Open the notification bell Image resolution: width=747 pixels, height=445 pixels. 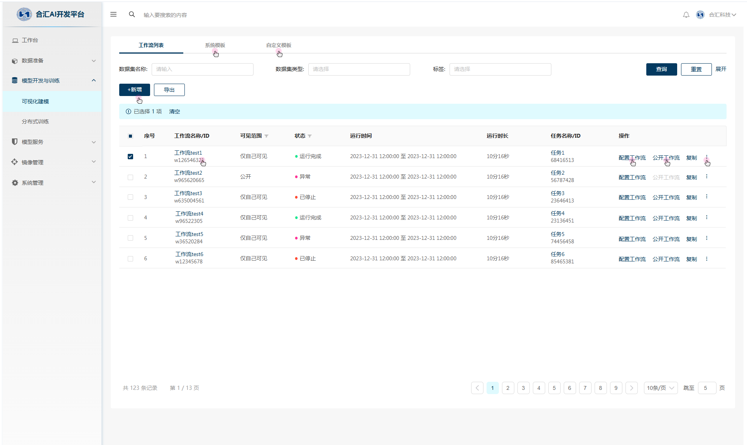click(x=686, y=15)
